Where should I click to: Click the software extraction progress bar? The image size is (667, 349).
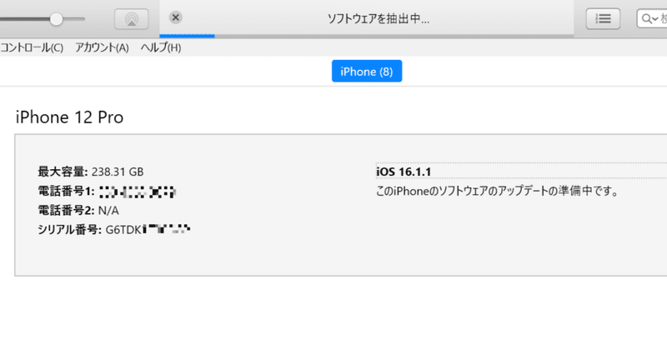click(x=366, y=36)
